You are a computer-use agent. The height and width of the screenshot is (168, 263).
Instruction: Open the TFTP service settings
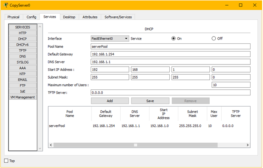[x=23, y=50]
